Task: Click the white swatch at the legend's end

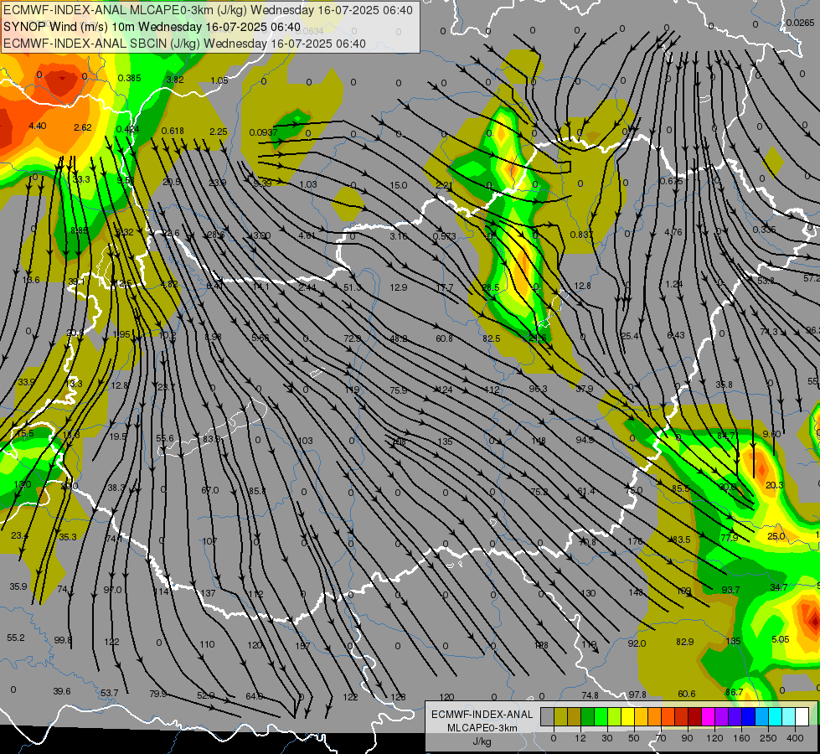Action: pyautogui.click(x=802, y=716)
